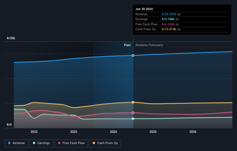This screenshot has width=237, height=151.
Task: Click the 2023 axis label
Action: click(x=74, y=132)
